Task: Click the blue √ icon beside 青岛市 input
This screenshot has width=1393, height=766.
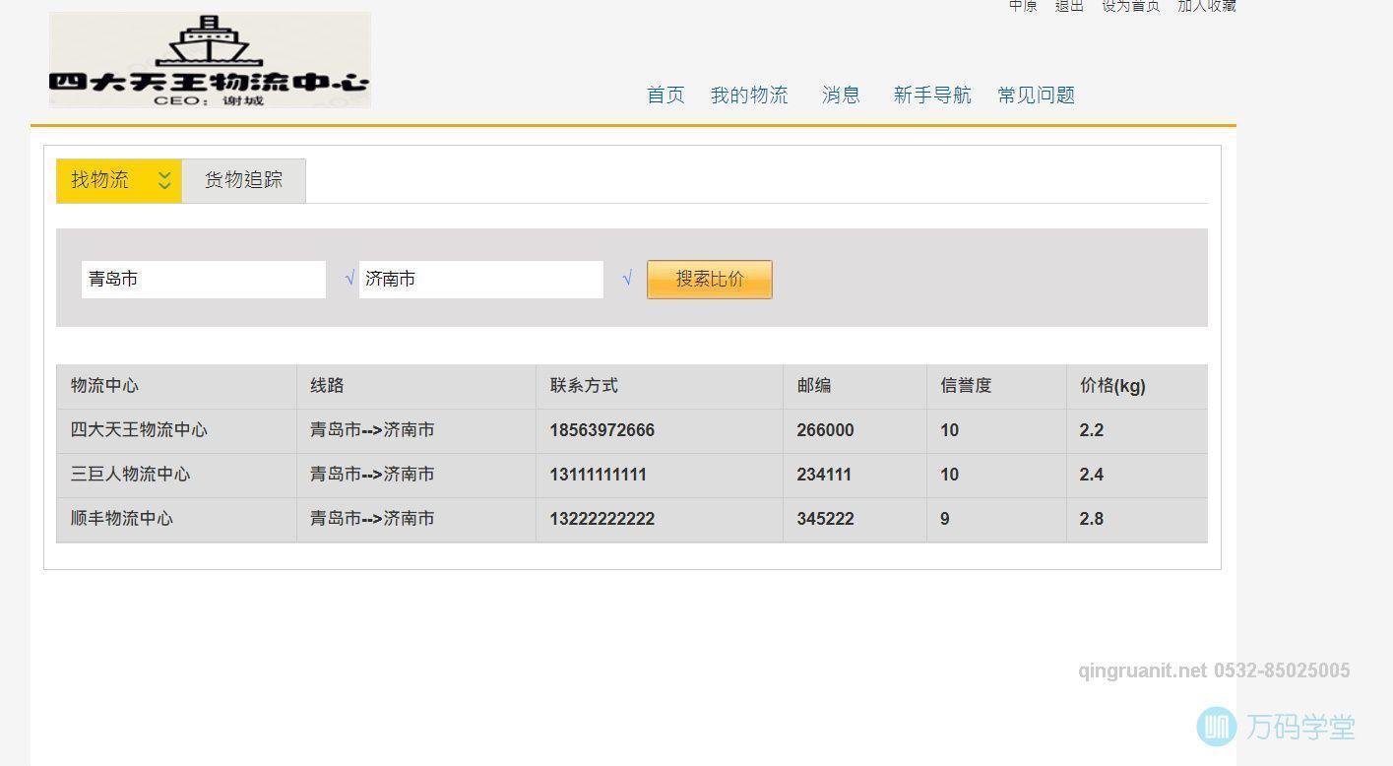Action: [349, 279]
